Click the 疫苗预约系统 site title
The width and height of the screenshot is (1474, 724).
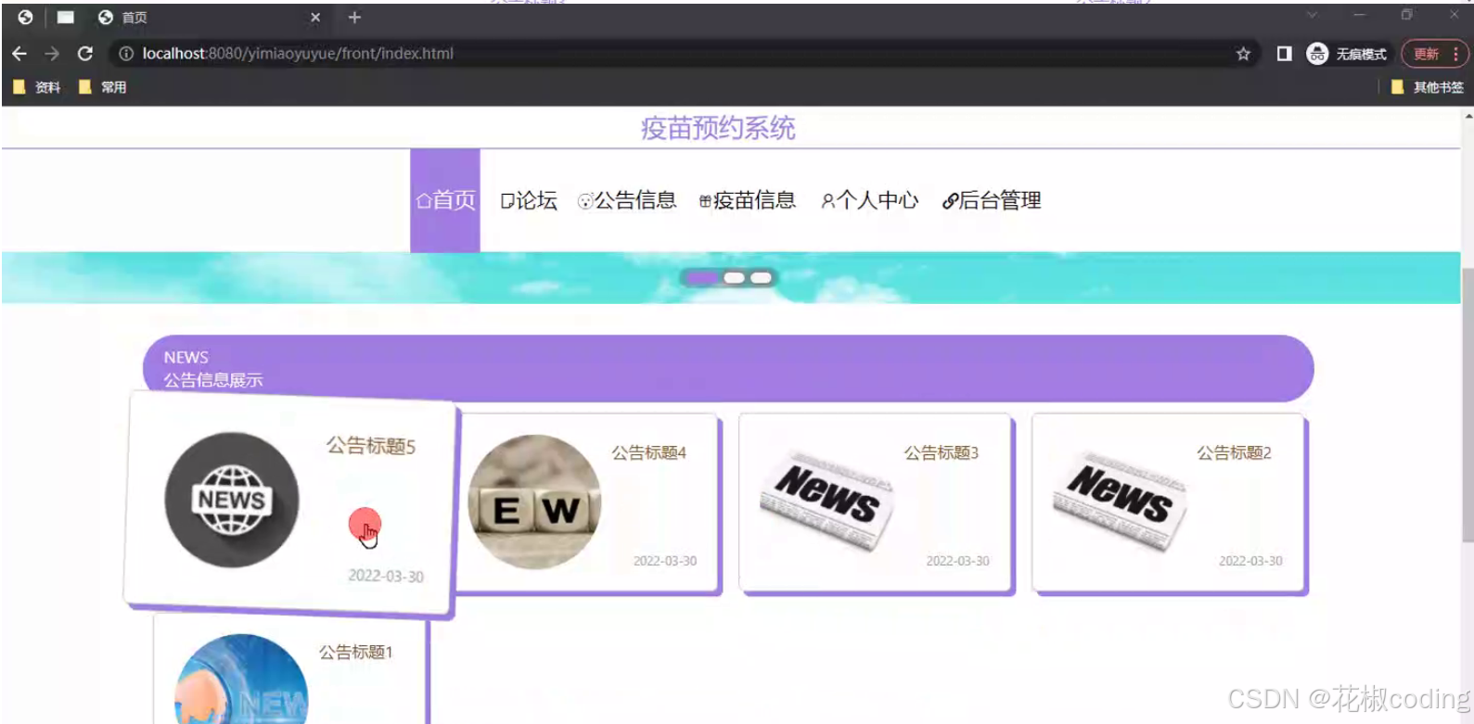[718, 128]
